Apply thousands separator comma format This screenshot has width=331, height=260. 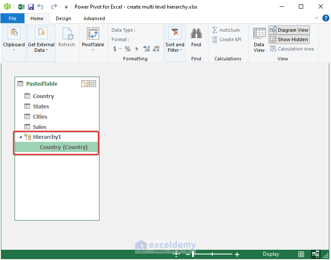pyautogui.click(x=137, y=49)
